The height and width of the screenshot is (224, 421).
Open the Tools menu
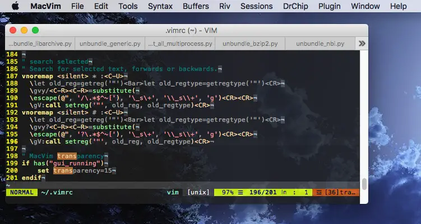tap(128, 6)
